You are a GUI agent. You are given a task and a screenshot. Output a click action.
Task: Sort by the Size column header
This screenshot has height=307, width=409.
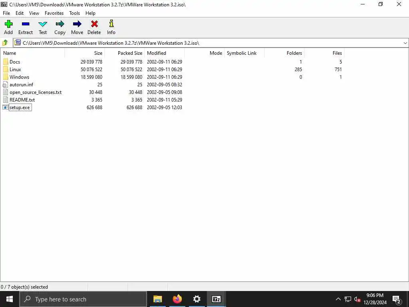click(x=85, y=53)
